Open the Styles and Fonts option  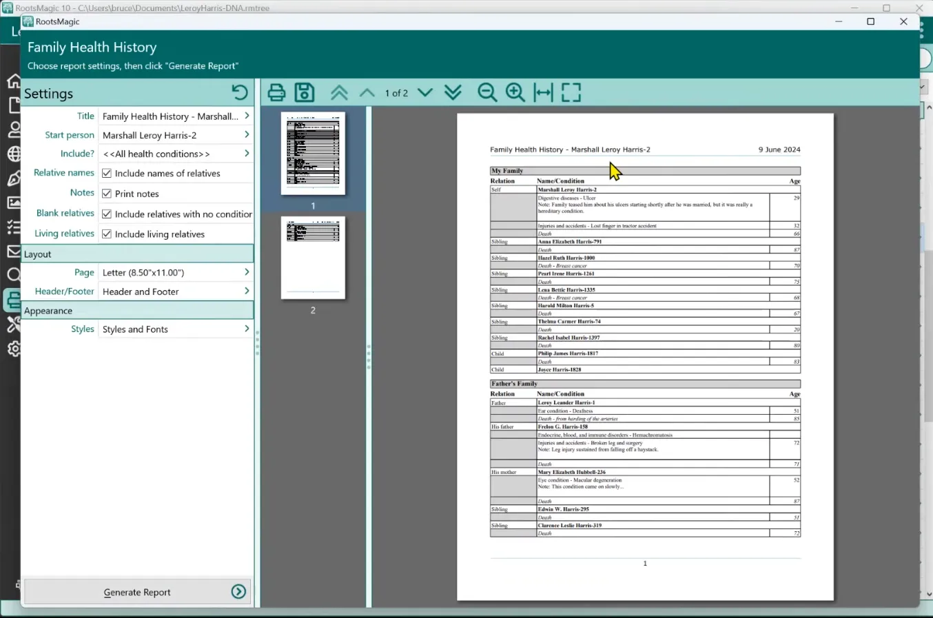(176, 329)
